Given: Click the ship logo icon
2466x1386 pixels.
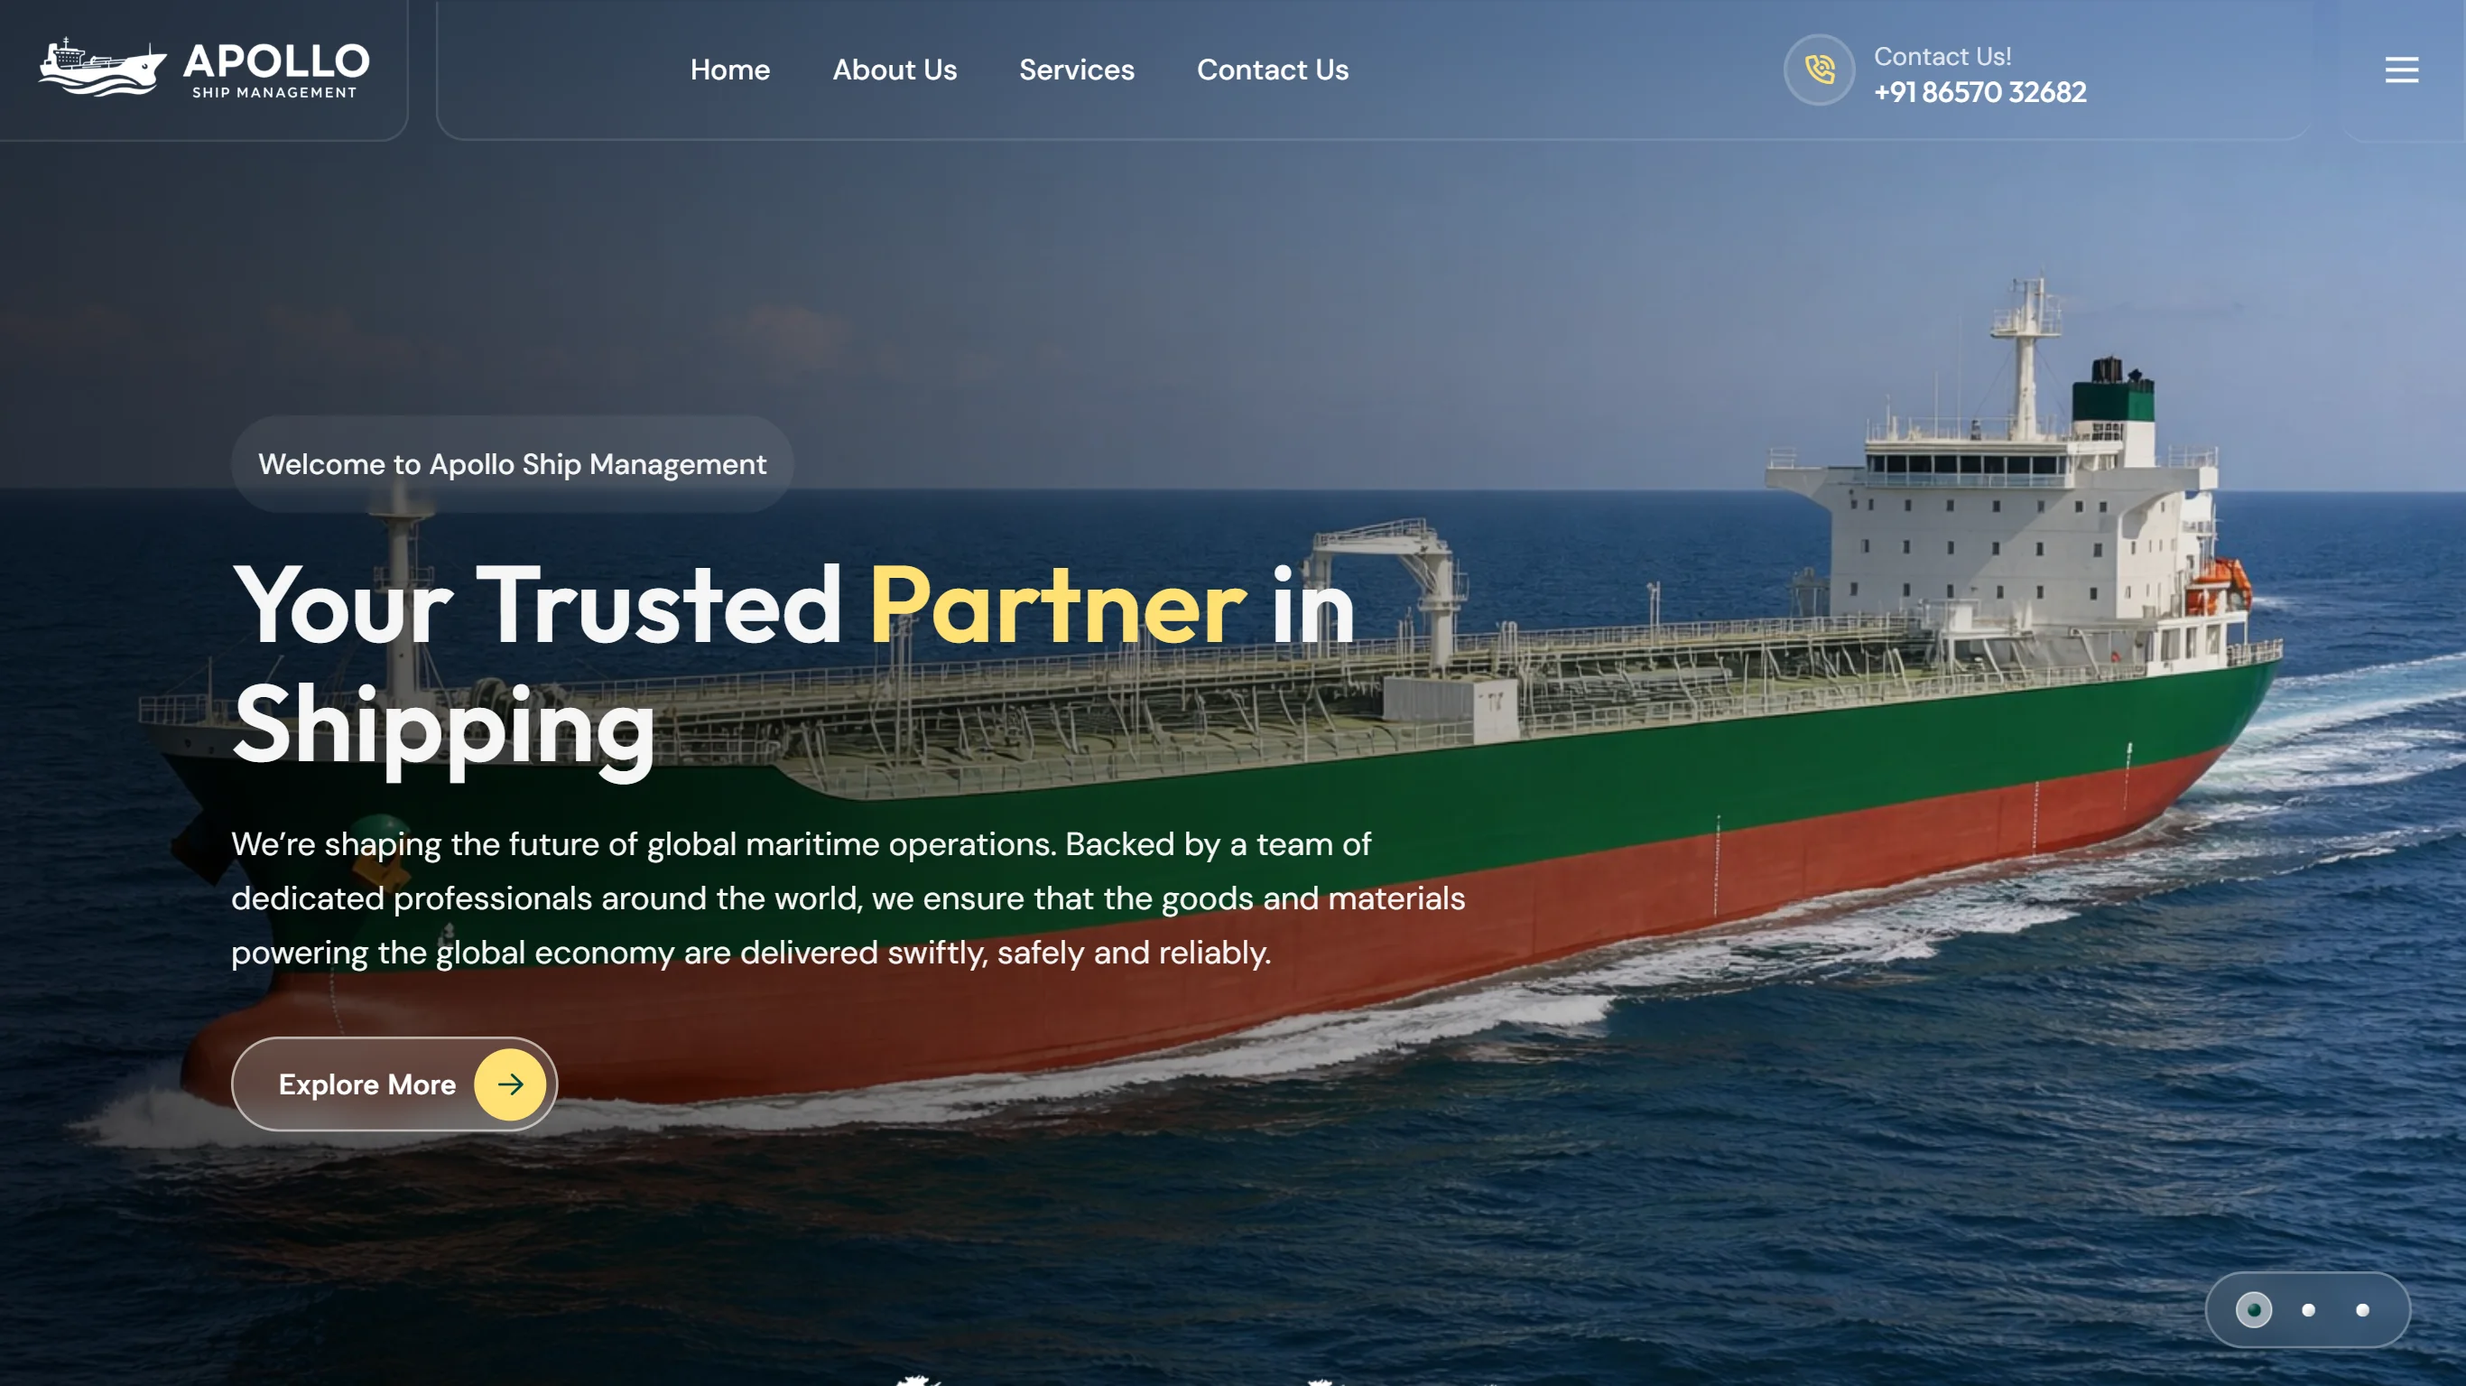Looking at the screenshot, I should (x=102, y=67).
